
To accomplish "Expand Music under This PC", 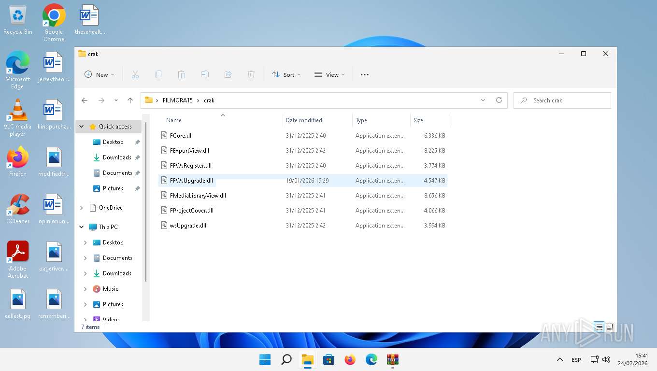I will 86,289.
